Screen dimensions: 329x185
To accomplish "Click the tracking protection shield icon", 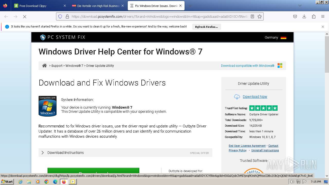I will [60, 16].
